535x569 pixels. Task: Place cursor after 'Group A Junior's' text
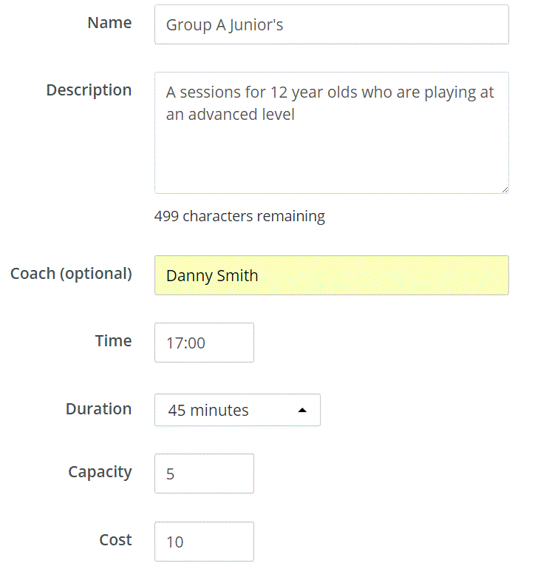tap(285, 25)
